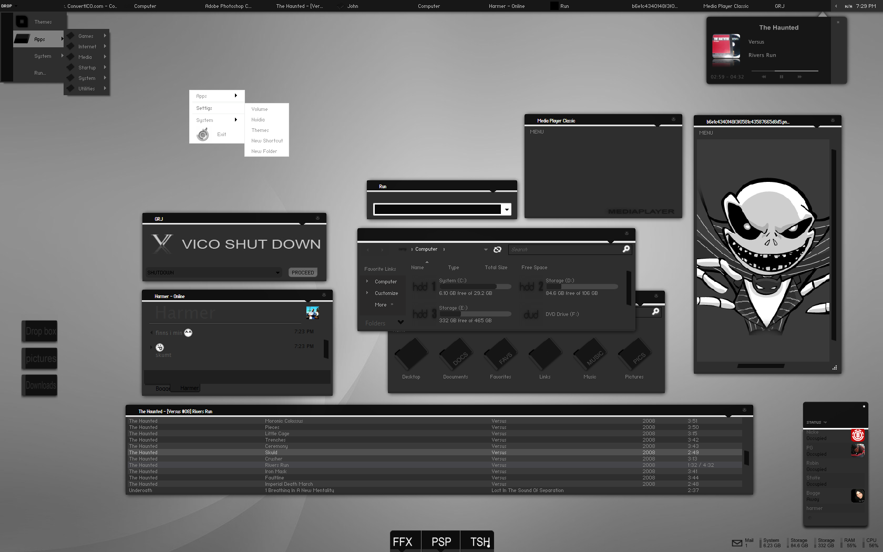
Task: Open the Internet submenu entry
Action: (87, 47)
